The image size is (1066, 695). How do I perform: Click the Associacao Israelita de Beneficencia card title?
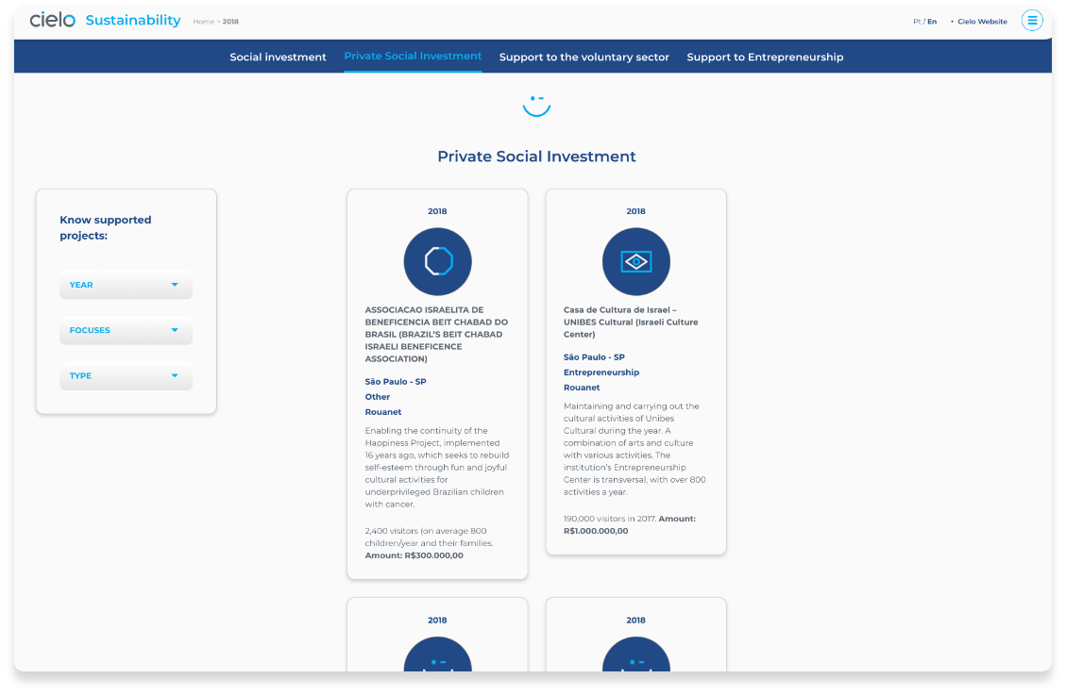[436, 335]
